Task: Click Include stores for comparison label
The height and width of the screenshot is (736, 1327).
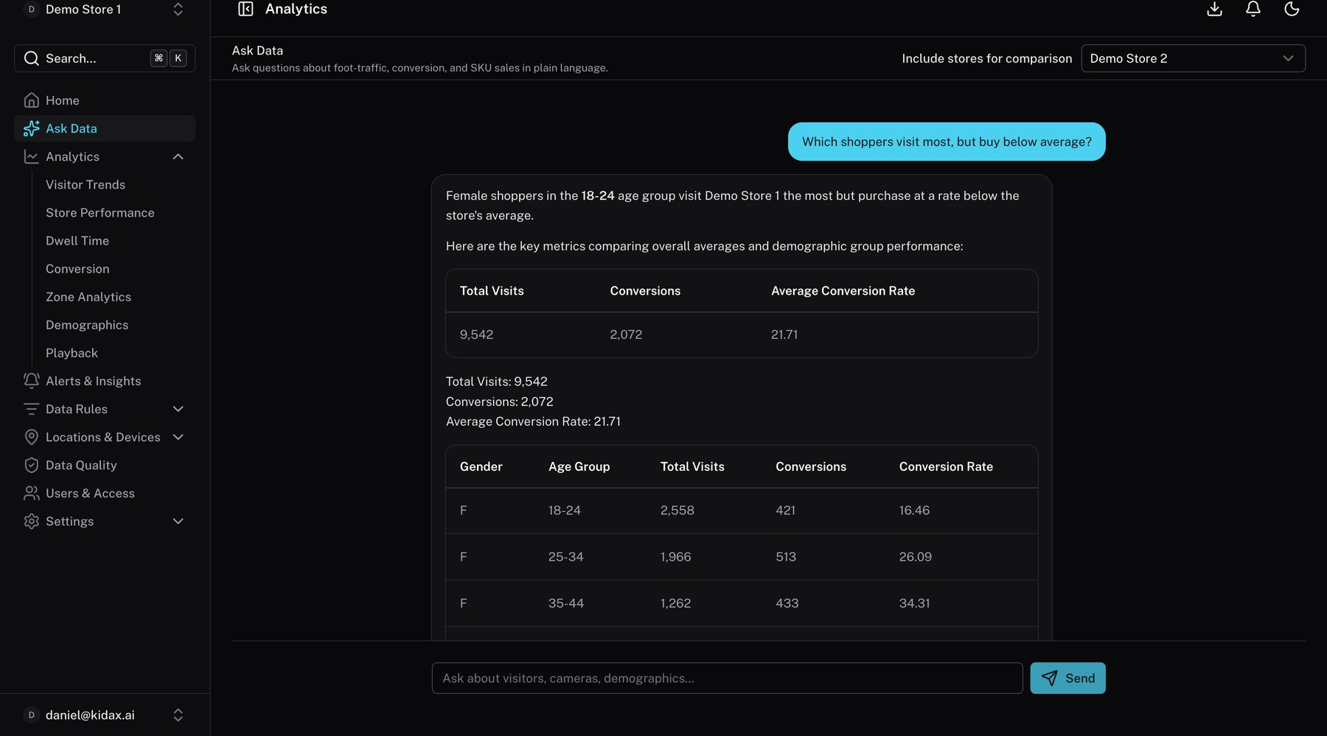Action: (x=986, y=58)
